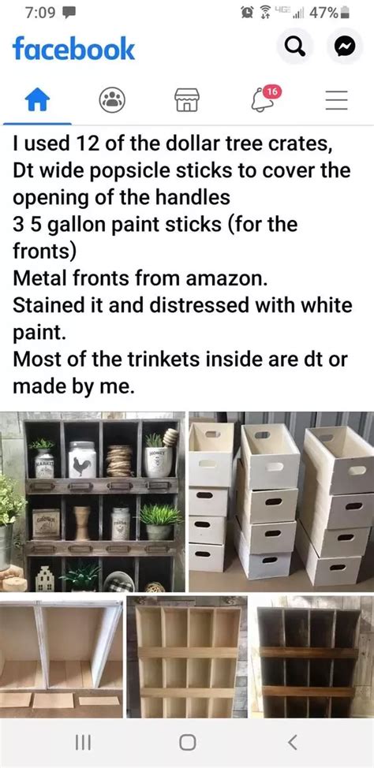View notifications bell with 16 badge

[264, 99]
